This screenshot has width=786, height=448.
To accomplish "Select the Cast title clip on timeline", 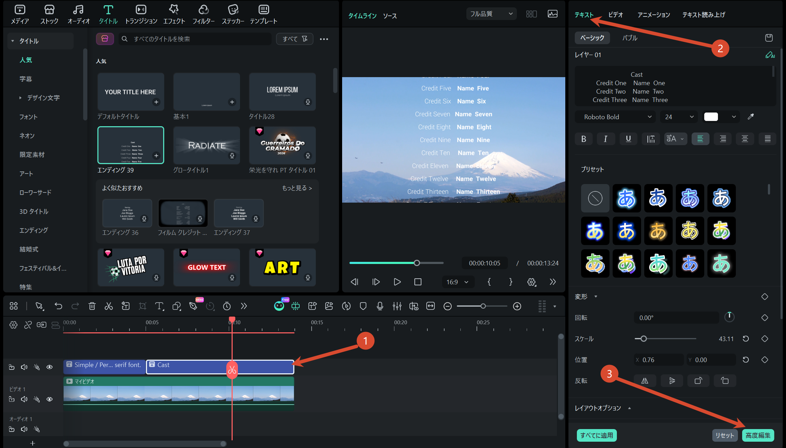I will point(220,367).
